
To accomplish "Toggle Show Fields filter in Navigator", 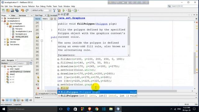I will pyautogui.click(x=7, y=100).
